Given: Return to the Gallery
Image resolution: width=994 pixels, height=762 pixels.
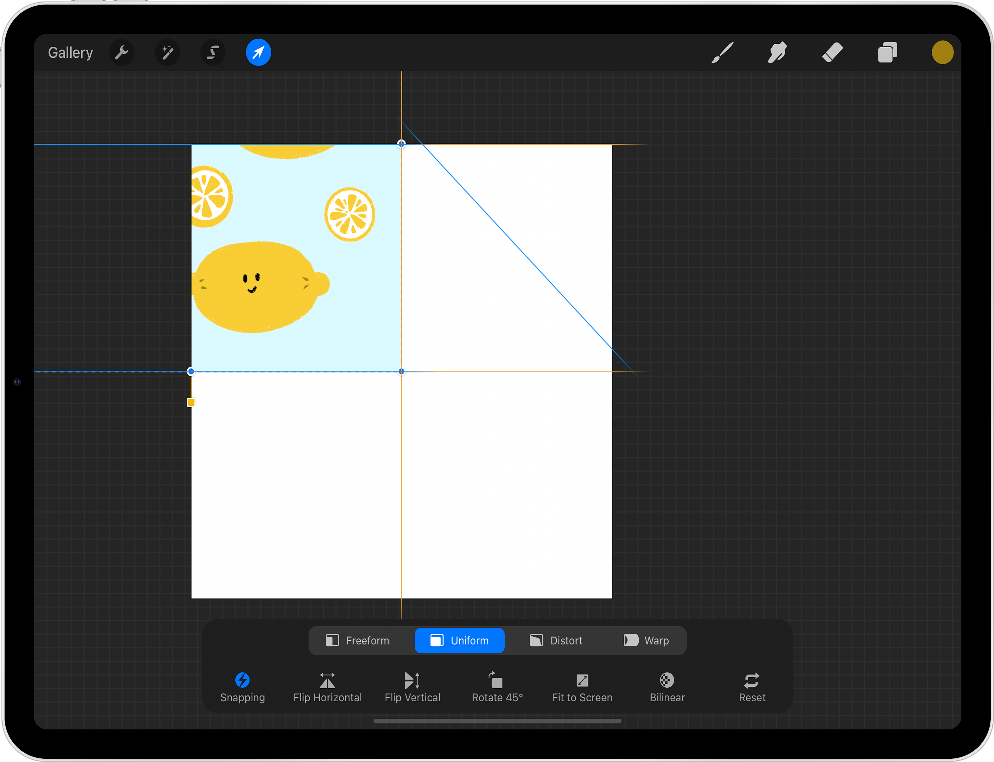Looking at the screenshot, I should coord(70,52).
